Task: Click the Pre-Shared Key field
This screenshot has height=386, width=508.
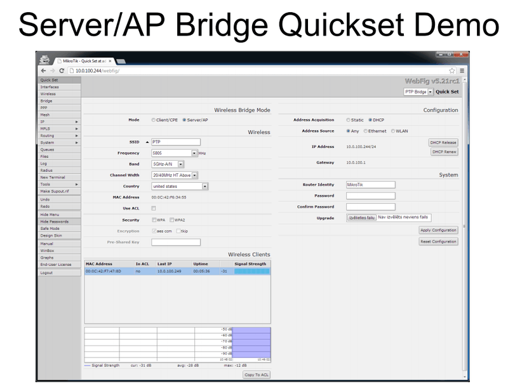Action: click(176, 243)
